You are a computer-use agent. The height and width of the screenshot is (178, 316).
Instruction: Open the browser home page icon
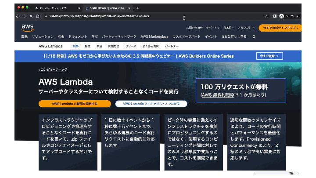click(38, 16)
